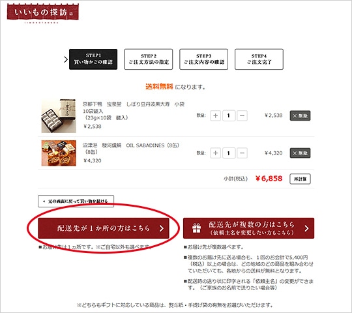Proceed with 配送先が1か所の方はこちら button
This screenshot has width=352, height=313.
pyautogui.click(x=104, y=228)
